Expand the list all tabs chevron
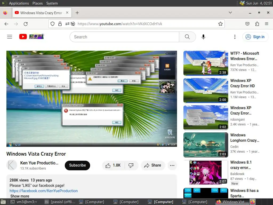Image resolution: width=273 pixels, height=205 pixels. click(x=230, y=13)
